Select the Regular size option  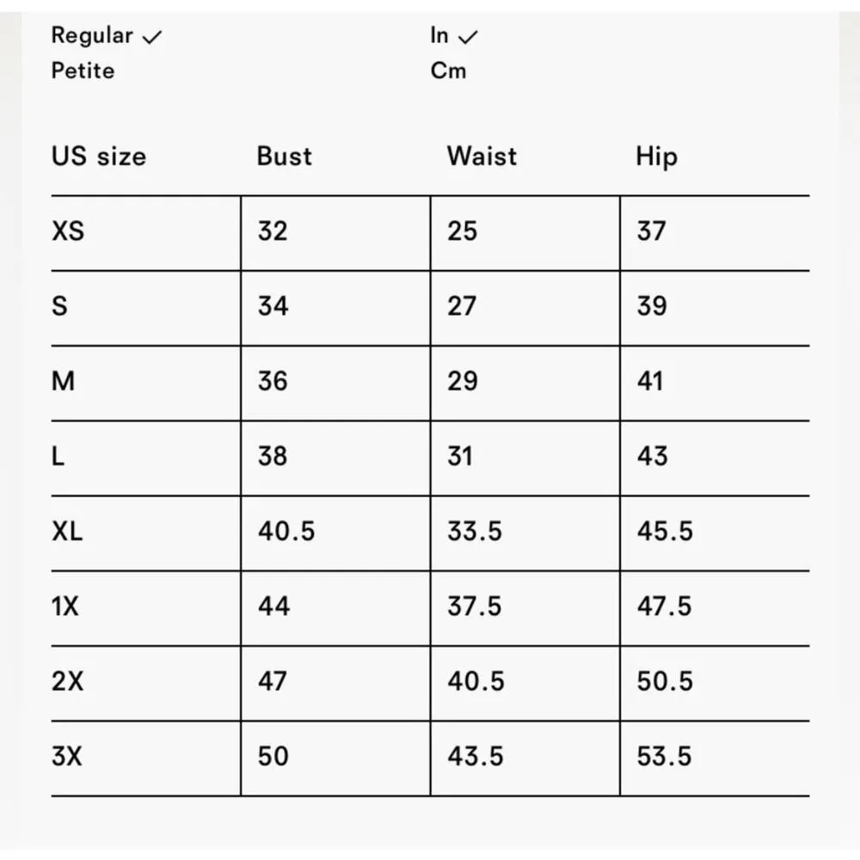coord(92,36)
